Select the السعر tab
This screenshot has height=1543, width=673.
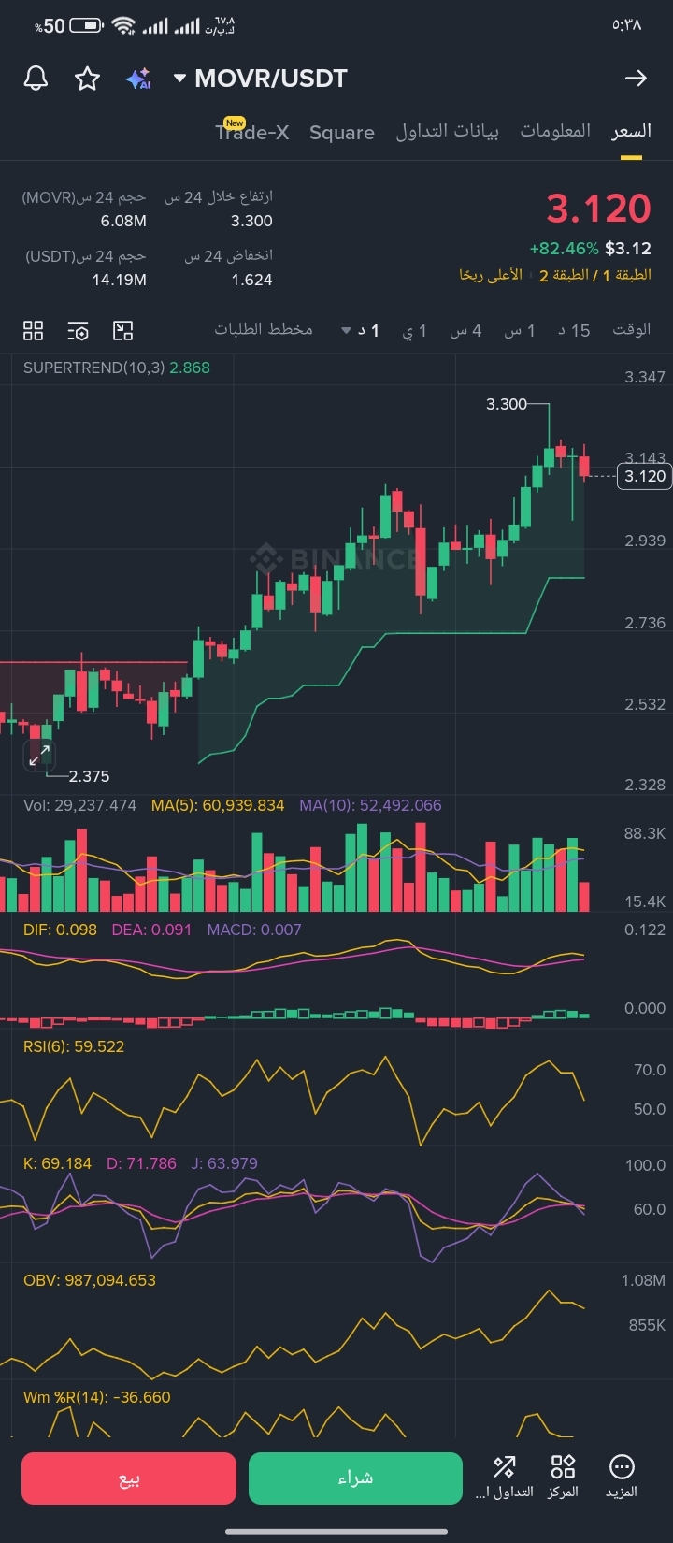[631, 131]
